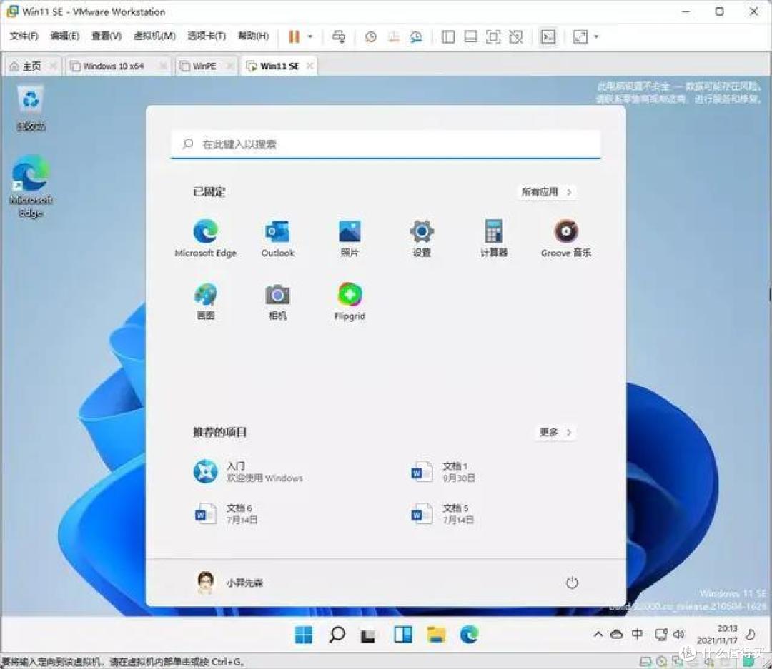Image resolution: width=772 pixels, height=669 pixels.
Task: Close the Win11 SE tab
Action: point(310,66)
